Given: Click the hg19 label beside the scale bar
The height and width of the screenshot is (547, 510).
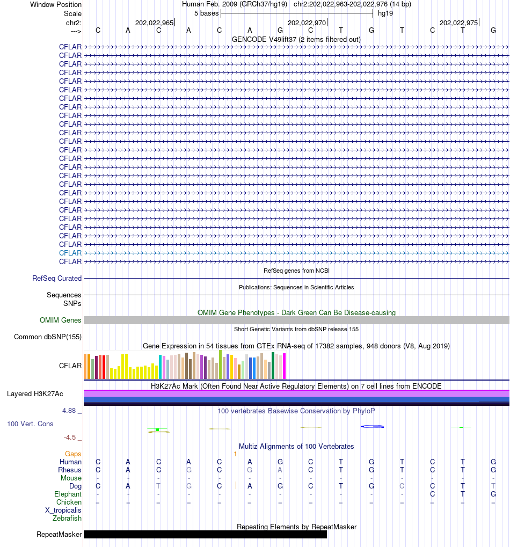Looking at the screenshot, I should [385, 13].
